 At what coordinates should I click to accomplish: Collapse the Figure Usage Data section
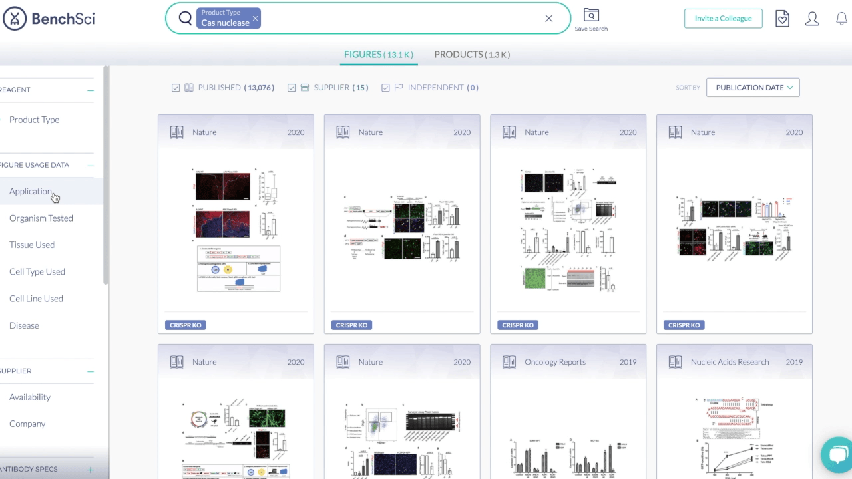point(91,166)
